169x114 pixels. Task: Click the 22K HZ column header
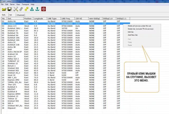81,18
